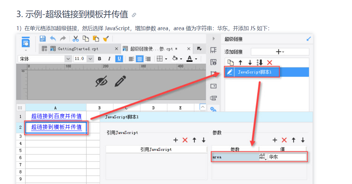Delete 引用JavaScript entry with red X
The width and height of the screenshot is (352, 184).
coord(185,140)
